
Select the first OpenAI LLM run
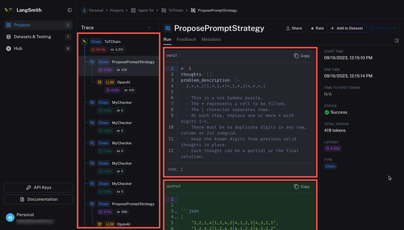click(x=119, y=86)
